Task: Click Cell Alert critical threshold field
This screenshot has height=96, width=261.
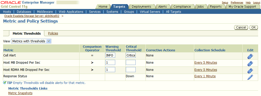Action: pos(131,55)
